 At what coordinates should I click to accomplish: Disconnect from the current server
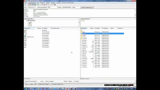pyautogui.click(x=44, y=5)
